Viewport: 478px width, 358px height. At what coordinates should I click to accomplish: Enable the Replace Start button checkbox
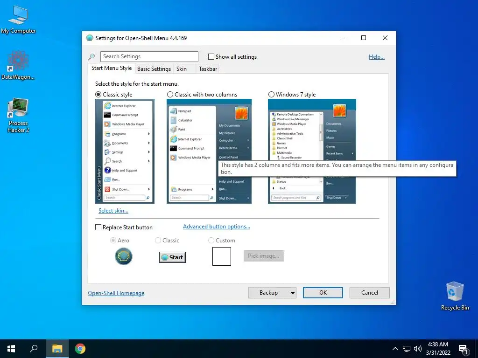tap(98, 227)
